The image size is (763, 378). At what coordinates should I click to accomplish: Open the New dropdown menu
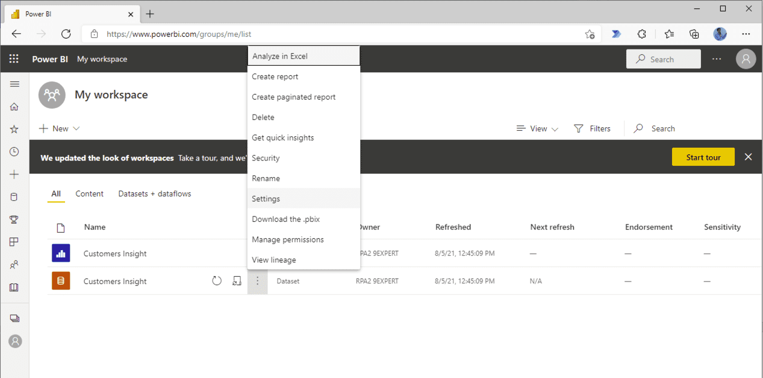58,128
